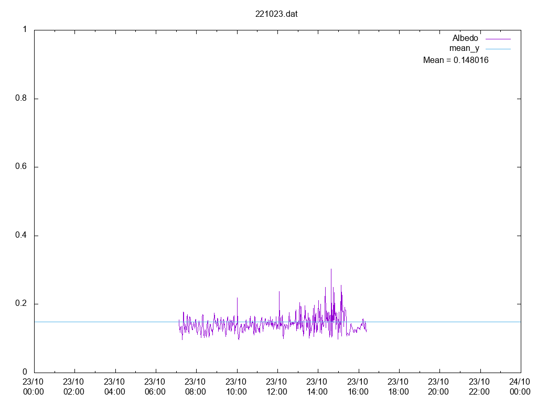This screenshot has height=403, width=537.
Task: Click the y-axis label 0.8
Action: pyautogui.click(x=21, y=98)
